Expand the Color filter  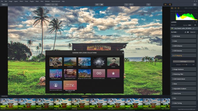click(184, 41)
